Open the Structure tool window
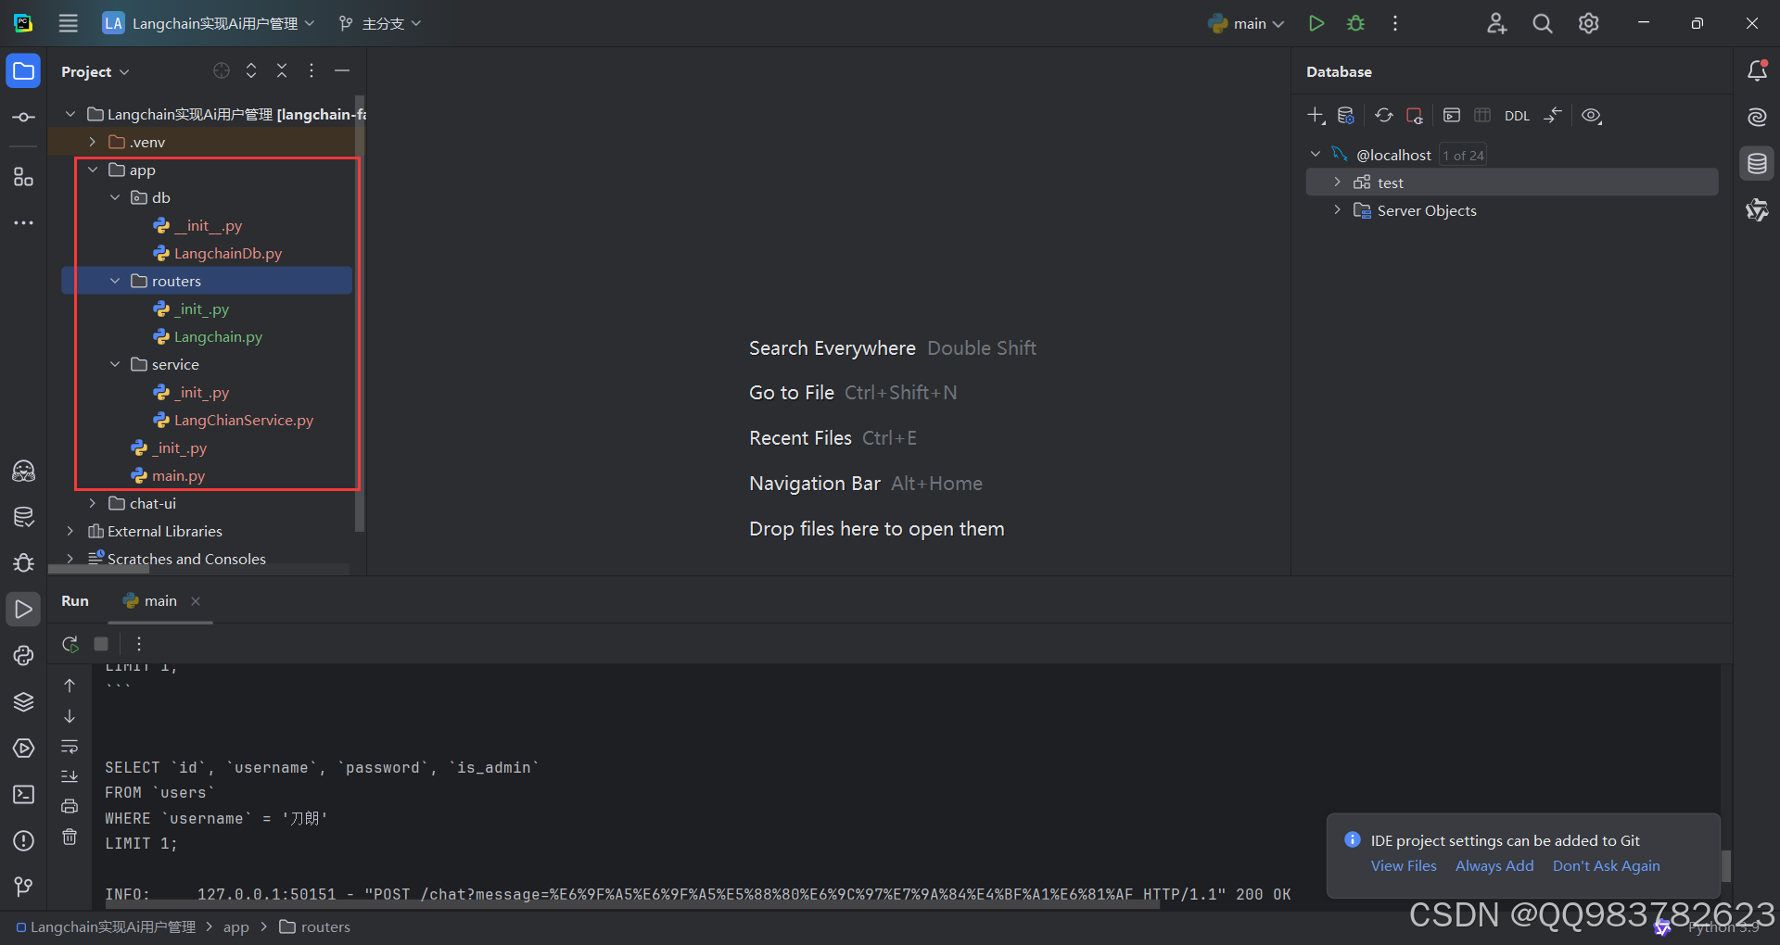This screenshot has width=1780, height=945. (x=23, y=177)
